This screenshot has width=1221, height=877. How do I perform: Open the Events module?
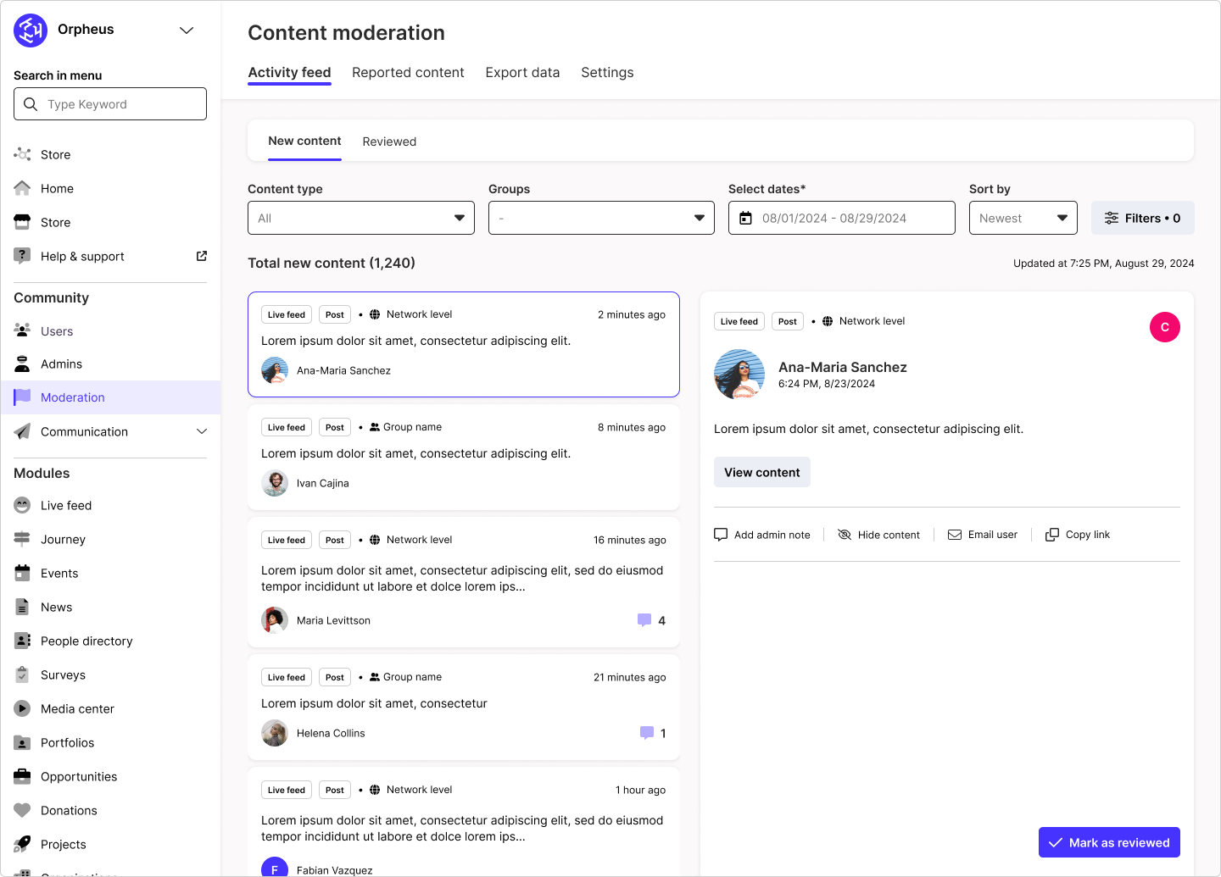(x=21, y=573)
